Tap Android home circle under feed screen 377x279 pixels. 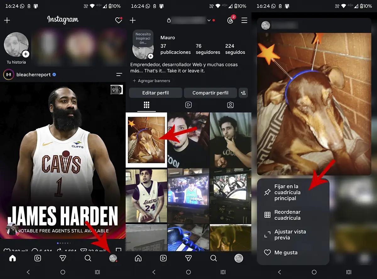(63, 272)
